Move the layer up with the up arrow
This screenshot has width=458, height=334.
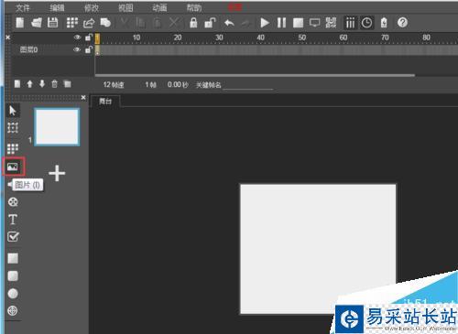click(29, 83)
